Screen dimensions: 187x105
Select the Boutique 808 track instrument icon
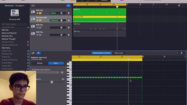tap(33, 19)
